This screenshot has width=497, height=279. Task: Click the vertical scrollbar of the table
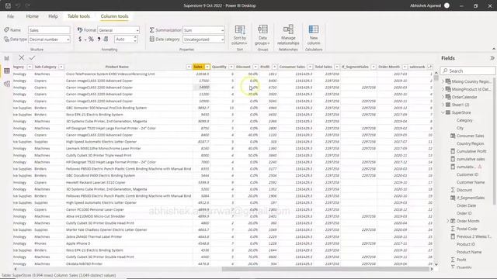pyautogui.click(x=436, y=77)
